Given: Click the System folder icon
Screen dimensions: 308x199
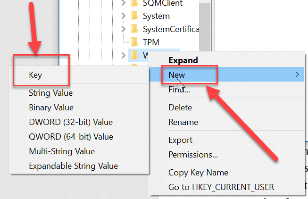Looking at the screenshot, I should (x=135, y=16).
